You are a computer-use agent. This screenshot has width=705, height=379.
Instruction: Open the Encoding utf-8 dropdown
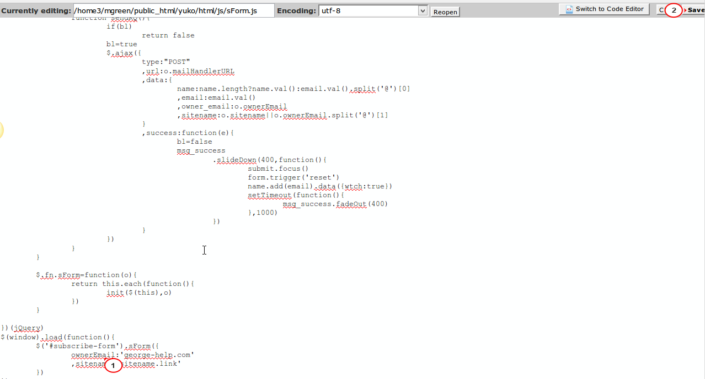click(x=373, y=10)
